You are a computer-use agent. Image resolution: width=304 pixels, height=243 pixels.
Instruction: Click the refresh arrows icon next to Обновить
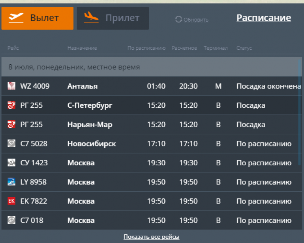click(178, 19)
